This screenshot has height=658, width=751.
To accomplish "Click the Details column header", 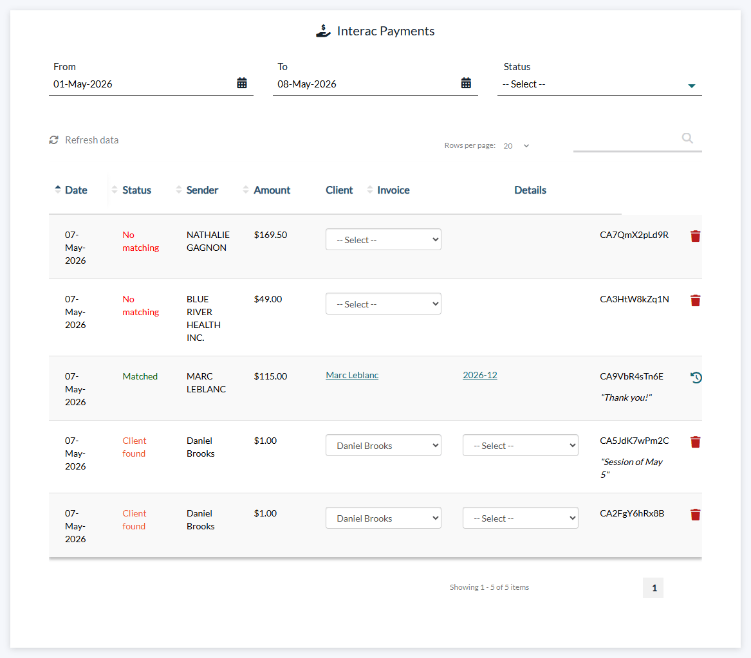I will coord(530,190).
